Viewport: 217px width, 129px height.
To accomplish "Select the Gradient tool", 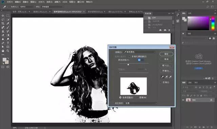I will [8, 35].
